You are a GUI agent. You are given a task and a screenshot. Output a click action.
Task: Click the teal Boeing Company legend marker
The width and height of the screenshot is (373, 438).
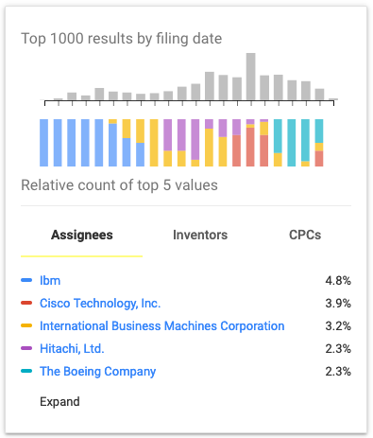26,371
